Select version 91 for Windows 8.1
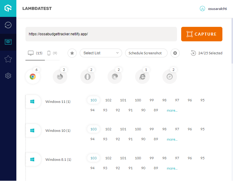This screenshot has width=233, height=181. pos(131,168)
